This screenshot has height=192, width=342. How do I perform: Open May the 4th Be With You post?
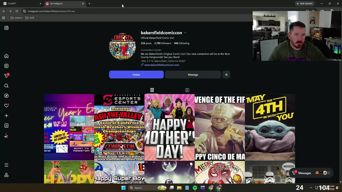point(270,127)
